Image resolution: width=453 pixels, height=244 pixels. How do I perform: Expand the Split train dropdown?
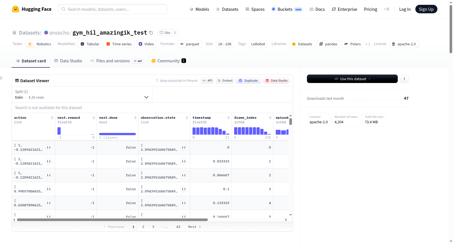coord(82,94)
